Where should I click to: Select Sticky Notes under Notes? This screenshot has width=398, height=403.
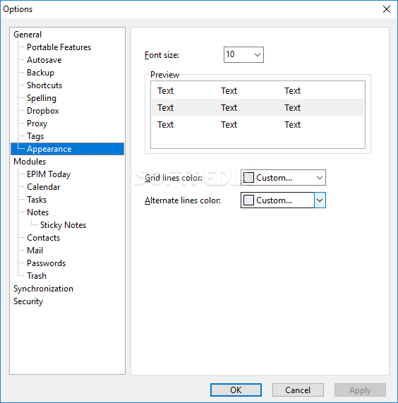tap(64, 225)
